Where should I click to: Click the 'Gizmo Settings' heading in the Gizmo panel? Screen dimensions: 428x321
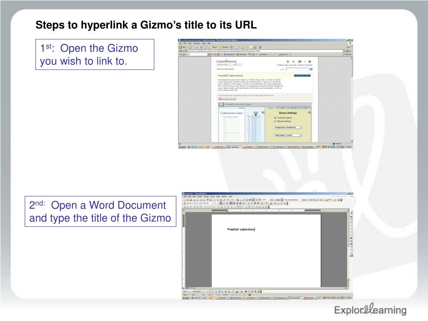(288, 113)
